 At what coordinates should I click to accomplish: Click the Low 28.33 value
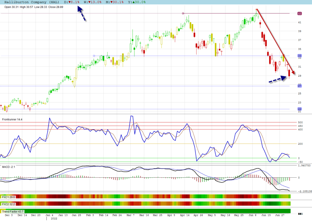[x=41, y=7]
